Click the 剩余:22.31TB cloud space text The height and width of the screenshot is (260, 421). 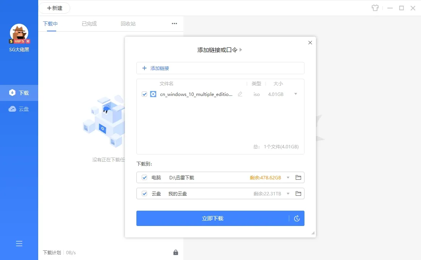pyautogui.click(x=267, y=193)
